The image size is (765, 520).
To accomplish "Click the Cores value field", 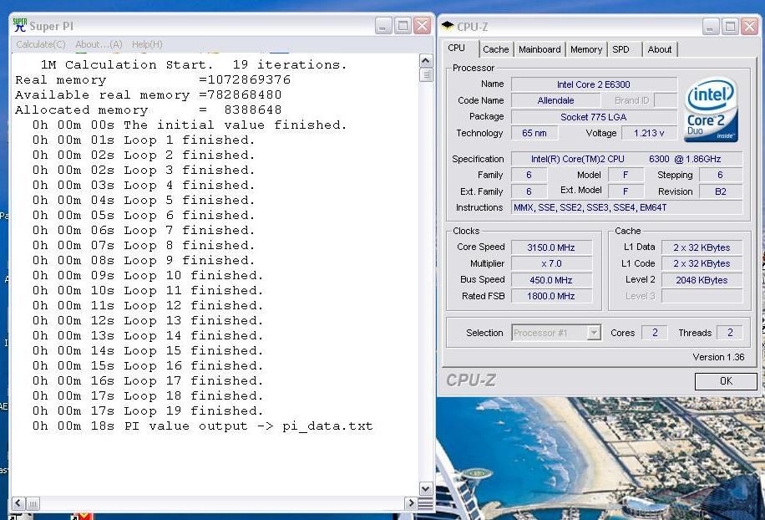I will [655, 333].
